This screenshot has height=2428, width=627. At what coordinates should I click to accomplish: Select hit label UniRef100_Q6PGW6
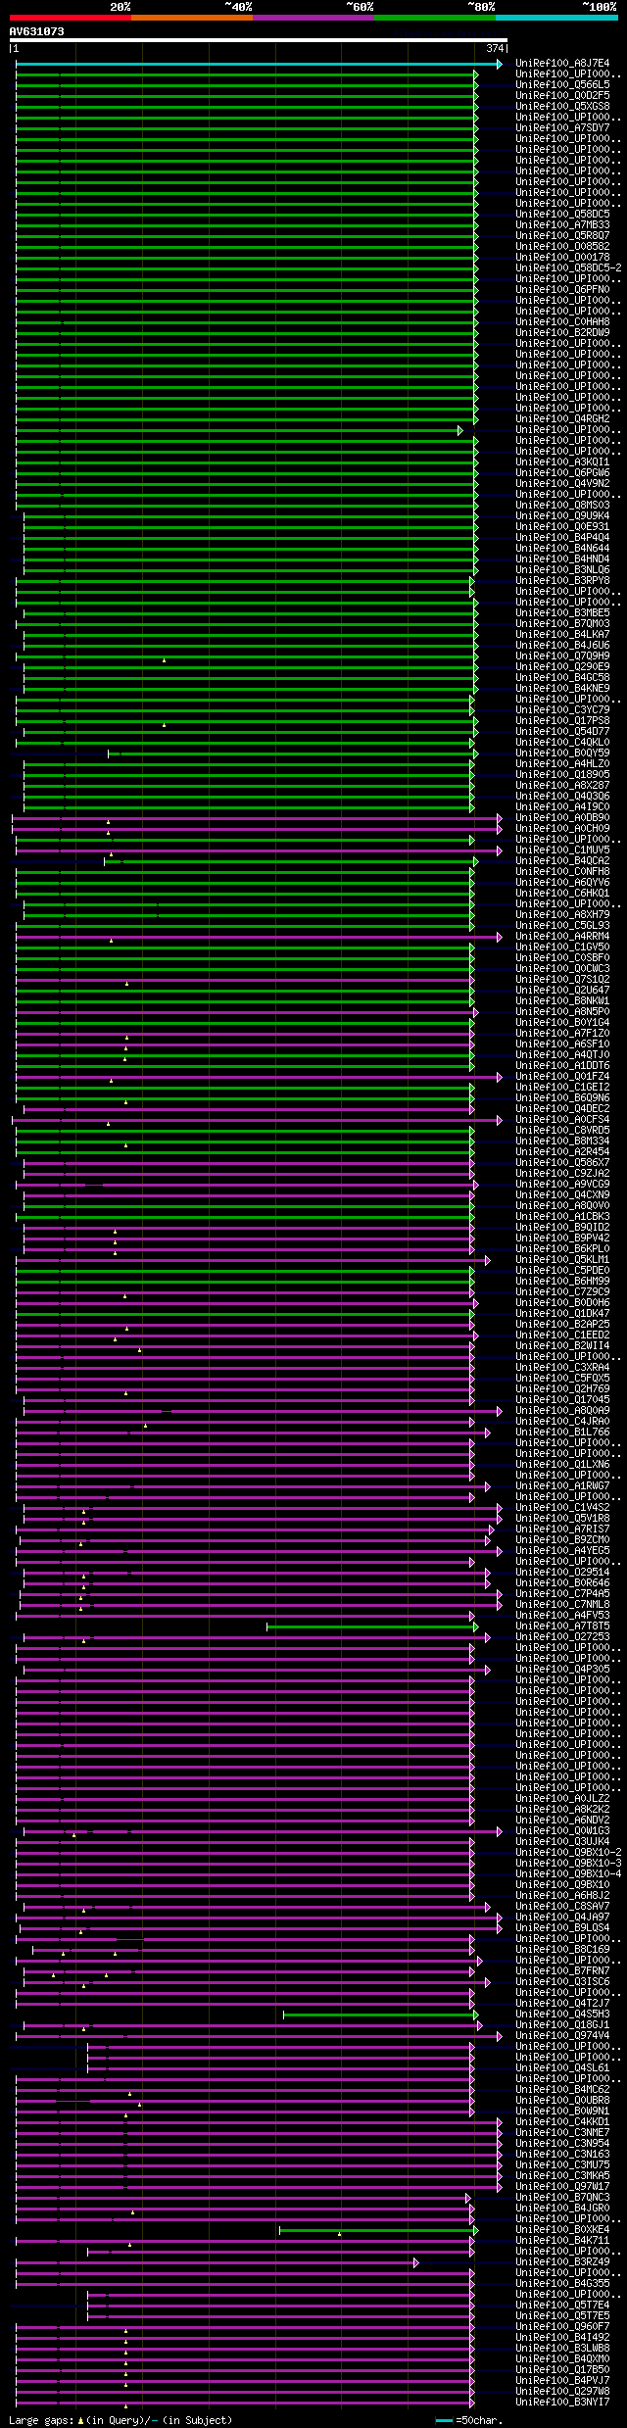pyautogui.click(x=562, y=473)
